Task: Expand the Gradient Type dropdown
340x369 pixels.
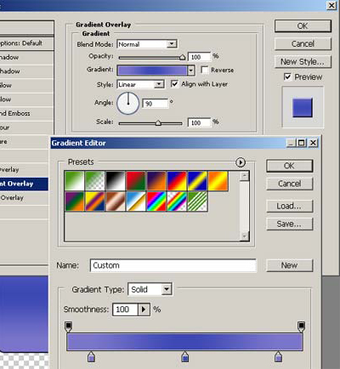Action: [150, 289]
